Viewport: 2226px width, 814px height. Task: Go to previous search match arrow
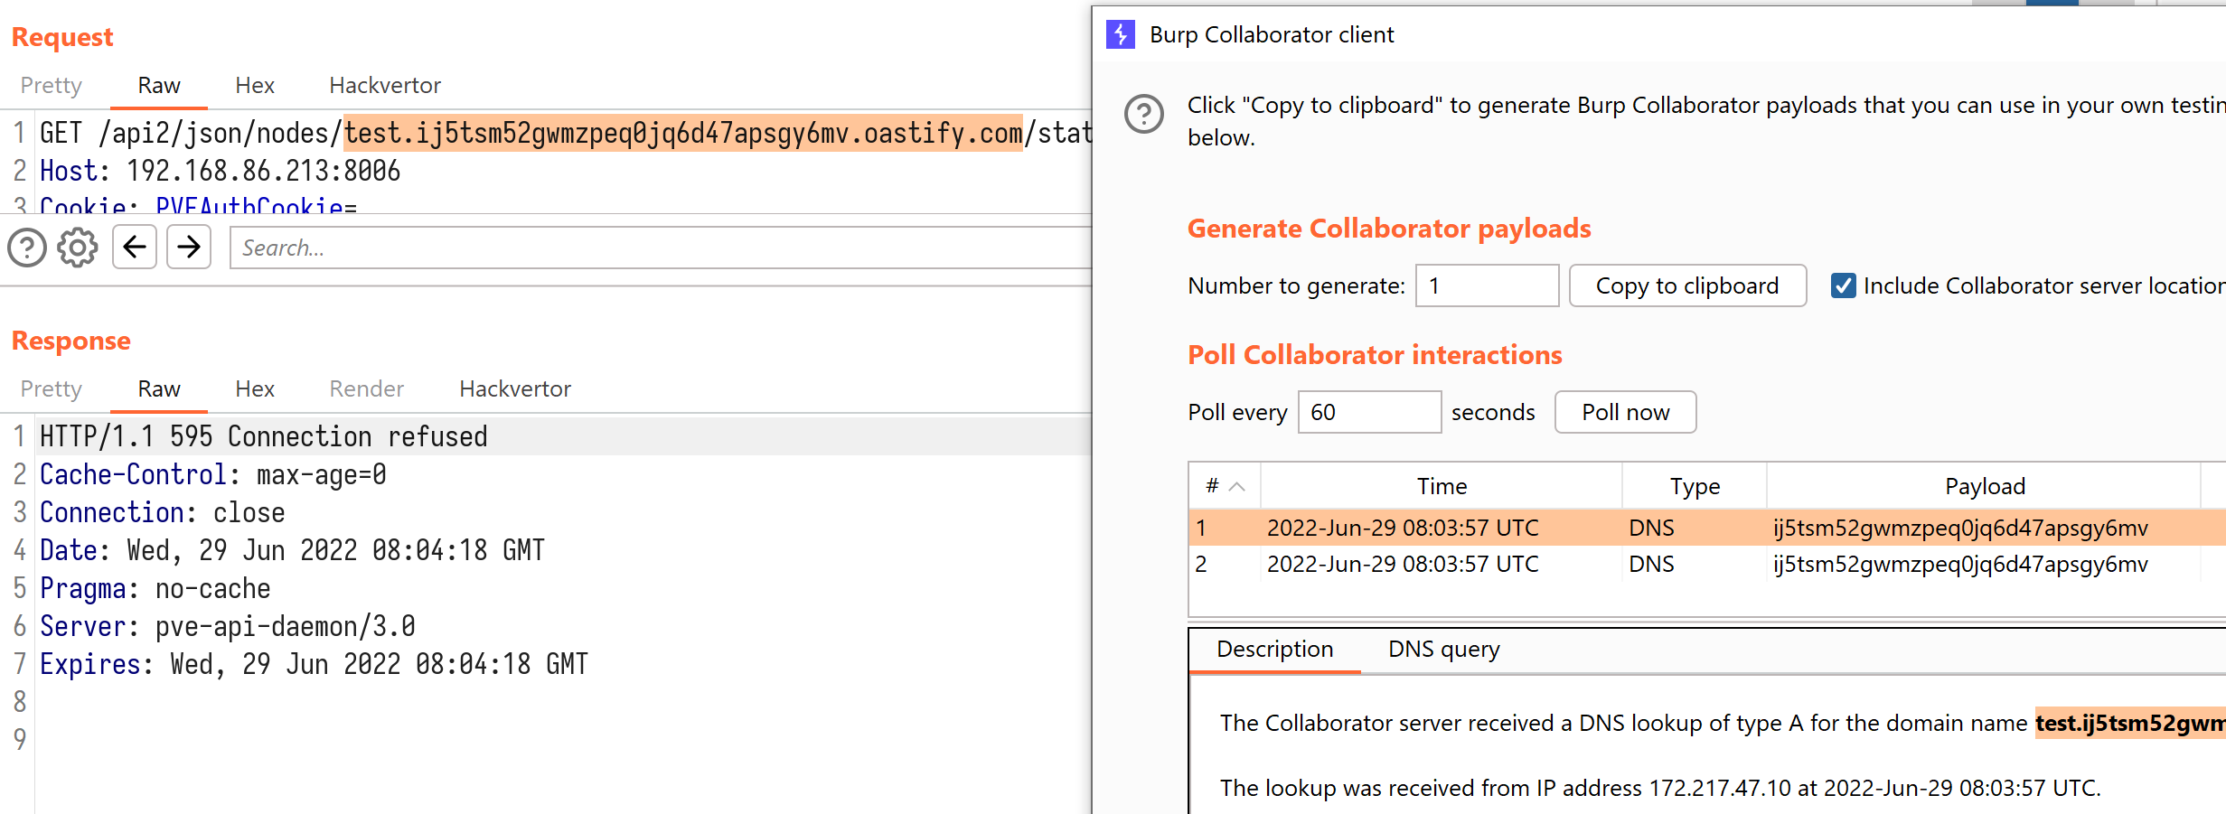click(x=135, y=248)
